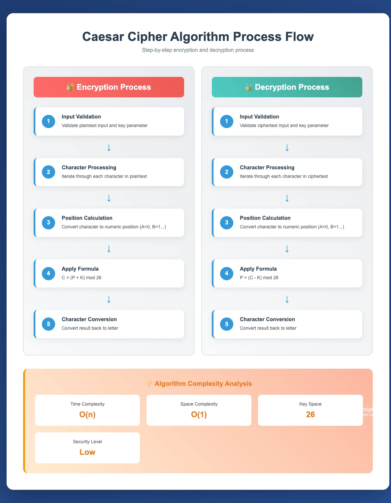The height and width of the screenshot is (503, 391).
Task: Click decryption step 5 number circle
Action: click(227, 324)
